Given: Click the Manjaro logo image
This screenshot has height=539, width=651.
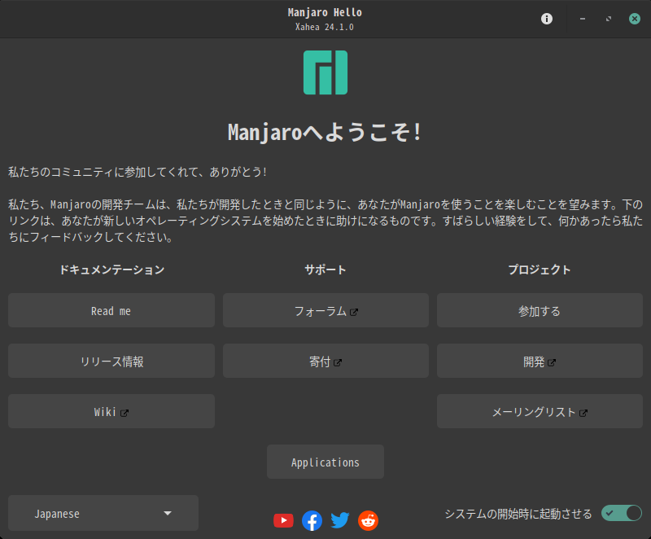Looking at the screenshot, I should pyautogui.click(x=325, y=72).
